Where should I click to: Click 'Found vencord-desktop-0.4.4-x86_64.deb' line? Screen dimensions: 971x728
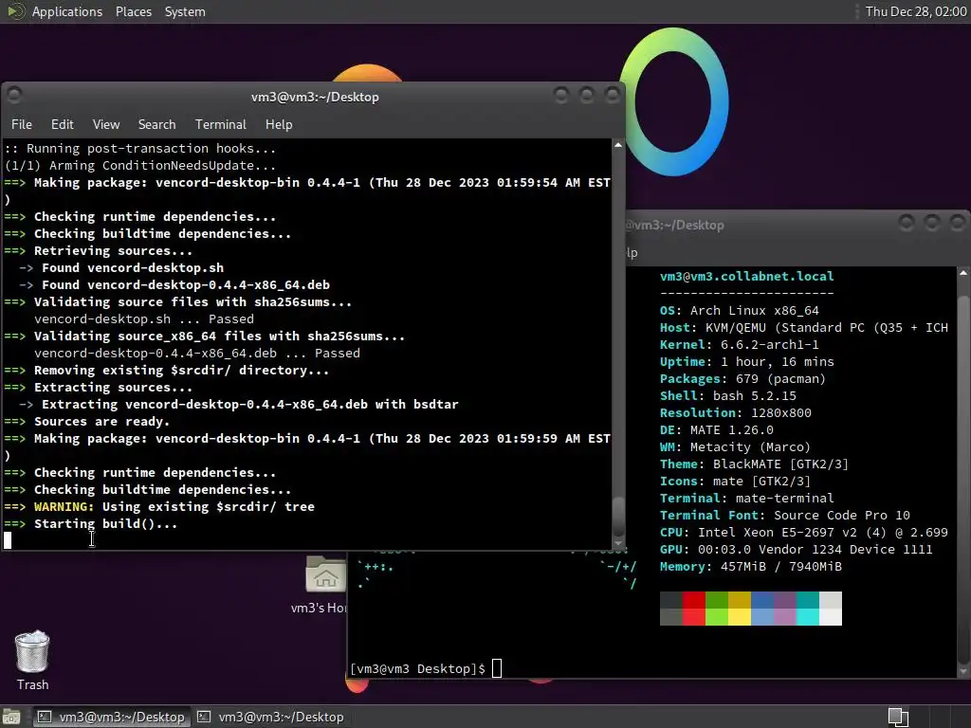tap(186, 284)
